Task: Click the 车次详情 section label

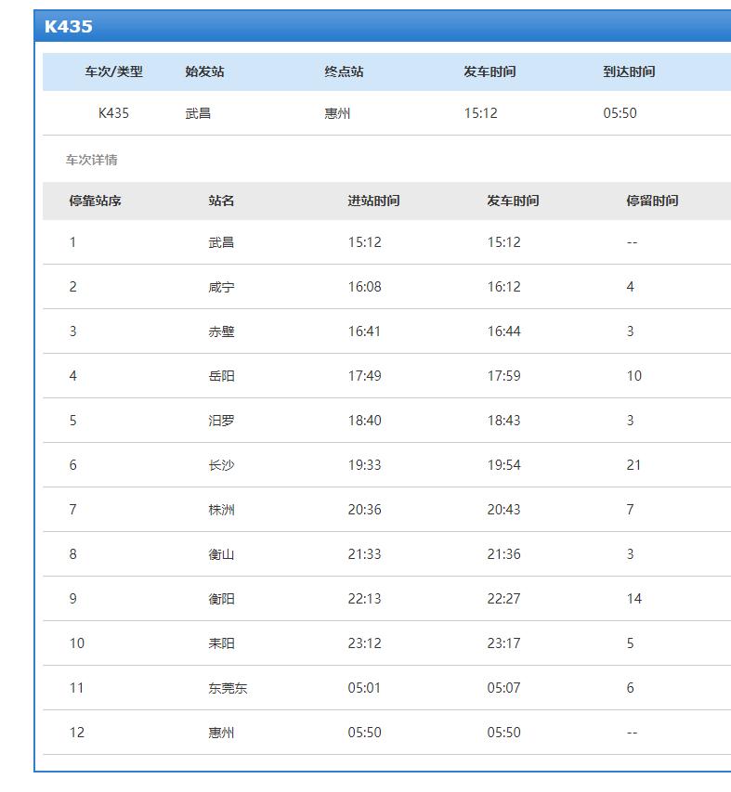Action: click(91, 160)
